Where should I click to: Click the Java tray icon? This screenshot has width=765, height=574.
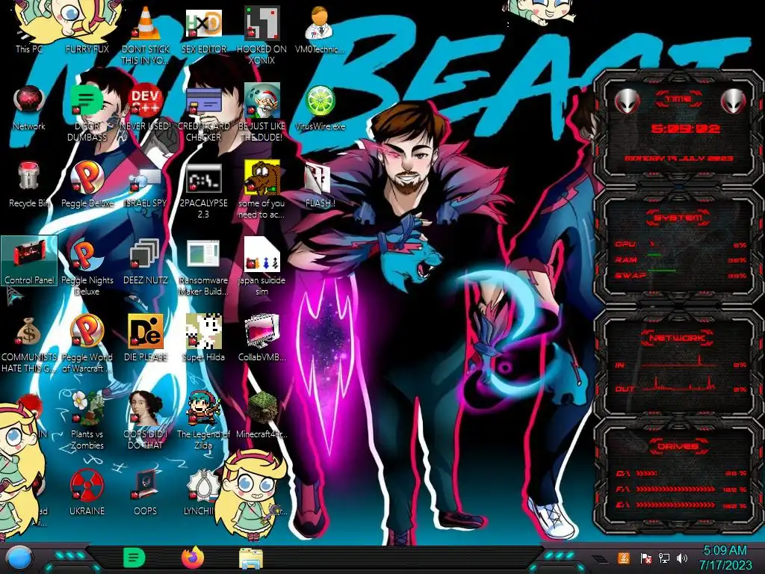pyautogui.click(x=624, y=558)
